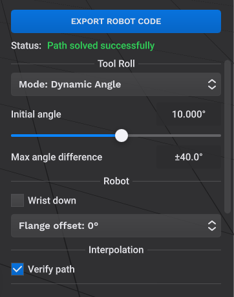
Task: Click the gray unfilled part of the angle slider
Action: coord(175,136)
